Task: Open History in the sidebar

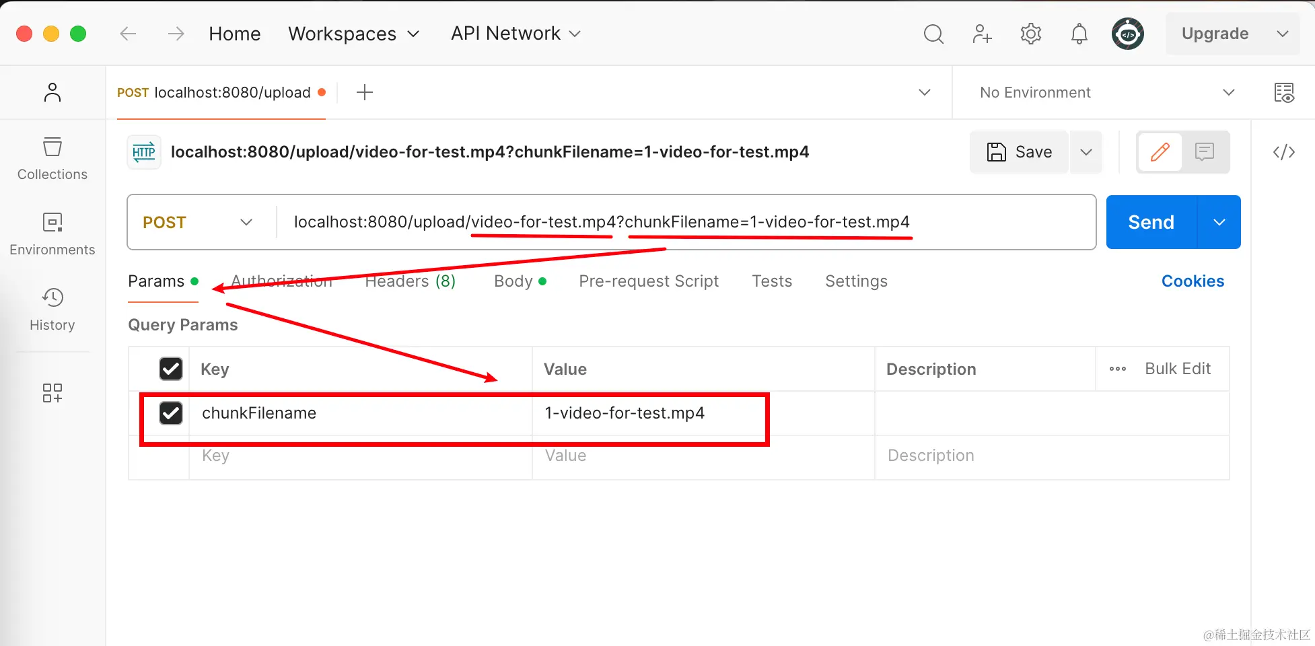Action: coord(52,310)
